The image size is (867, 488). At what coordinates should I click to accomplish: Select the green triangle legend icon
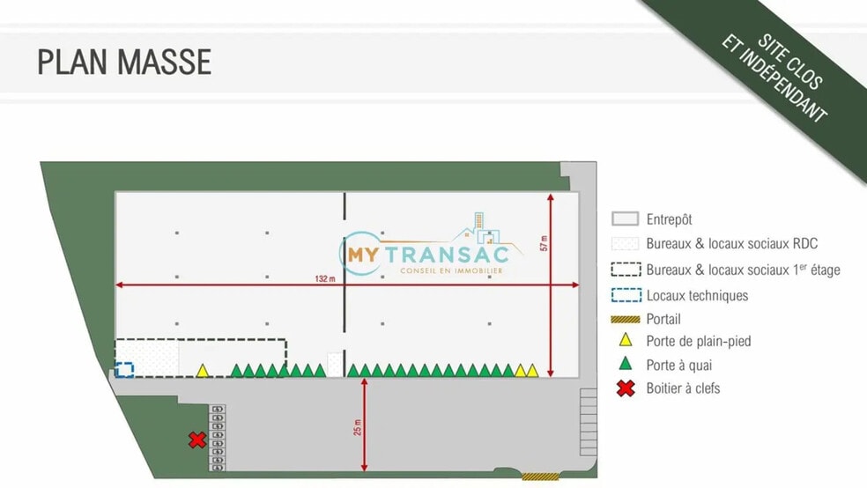point(626,364)
